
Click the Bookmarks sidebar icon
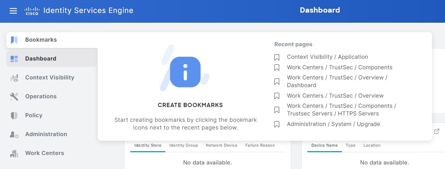14,40
